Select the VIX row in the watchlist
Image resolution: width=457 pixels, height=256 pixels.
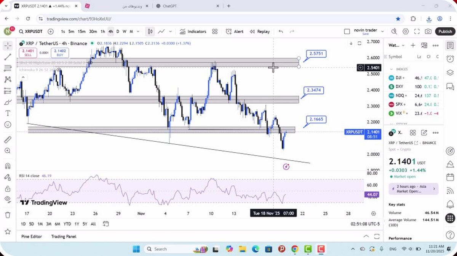[414, 113]
